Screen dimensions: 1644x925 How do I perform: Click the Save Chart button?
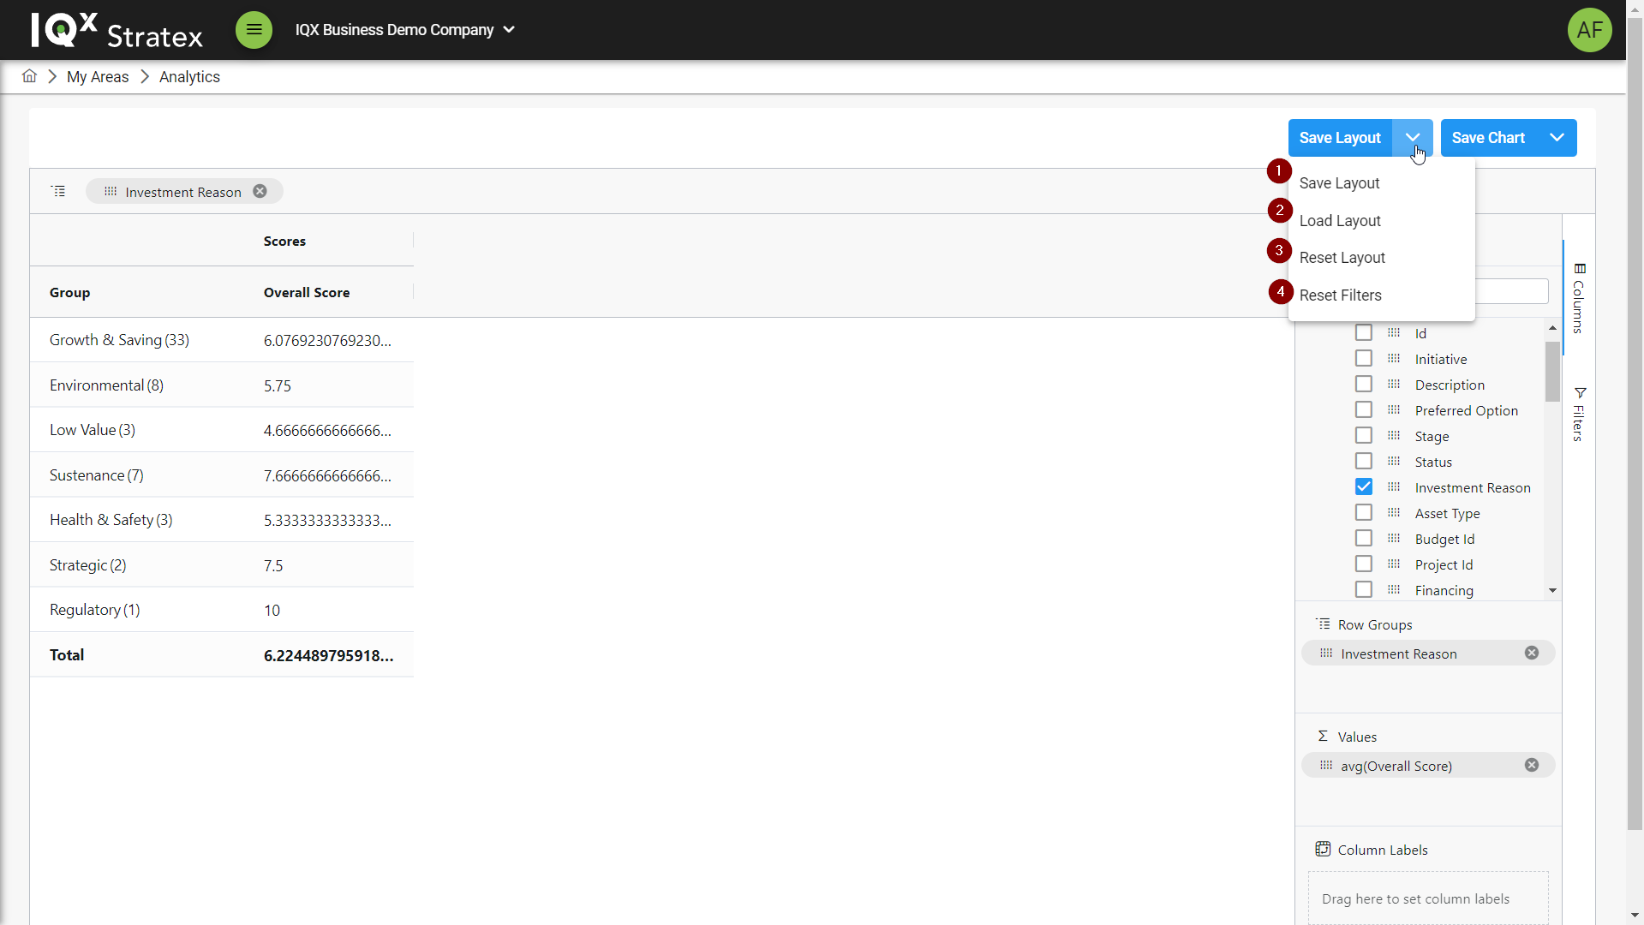click(x=1488, y=138)
